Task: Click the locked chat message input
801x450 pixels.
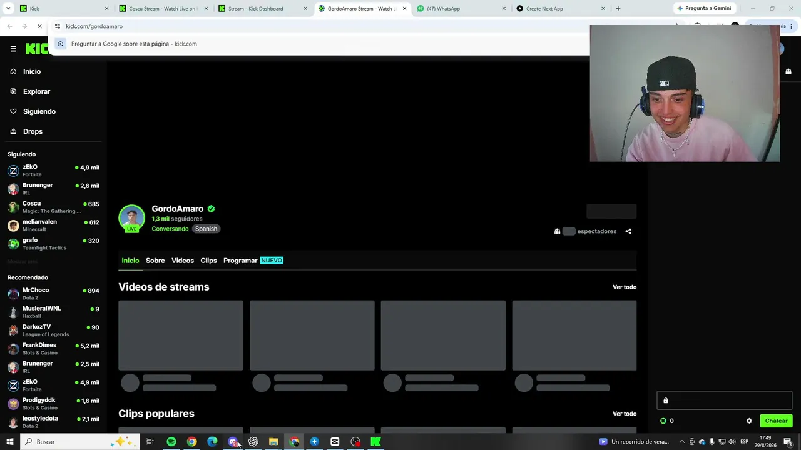Action: click(x=725, y=401)
